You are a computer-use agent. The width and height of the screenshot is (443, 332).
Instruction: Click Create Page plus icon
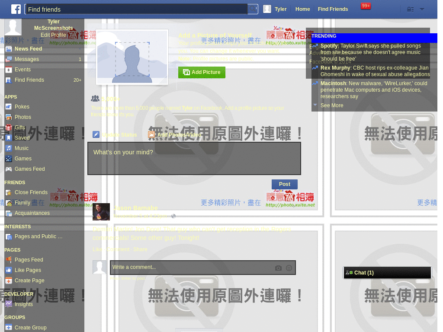click(9, 281)
